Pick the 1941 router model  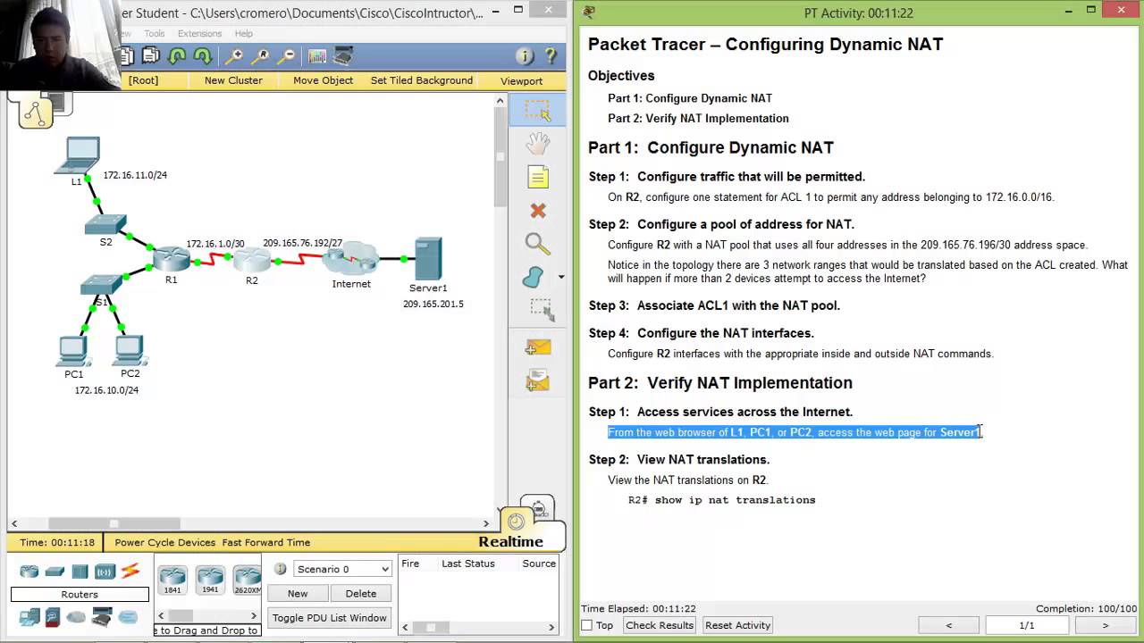tap(210, 579)
